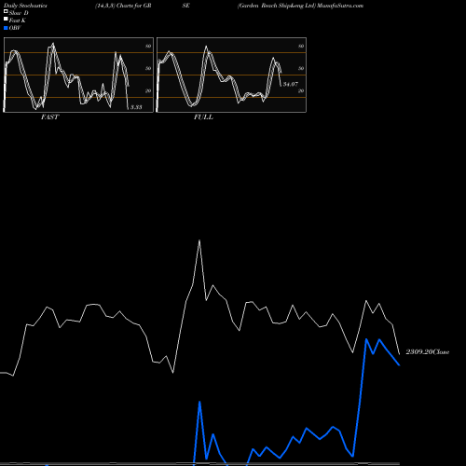The height and width of the screenshot is (466, 466).
Task: Click the highest peak of the white price line
Action: pyautogui.click(x=199, y=240)
